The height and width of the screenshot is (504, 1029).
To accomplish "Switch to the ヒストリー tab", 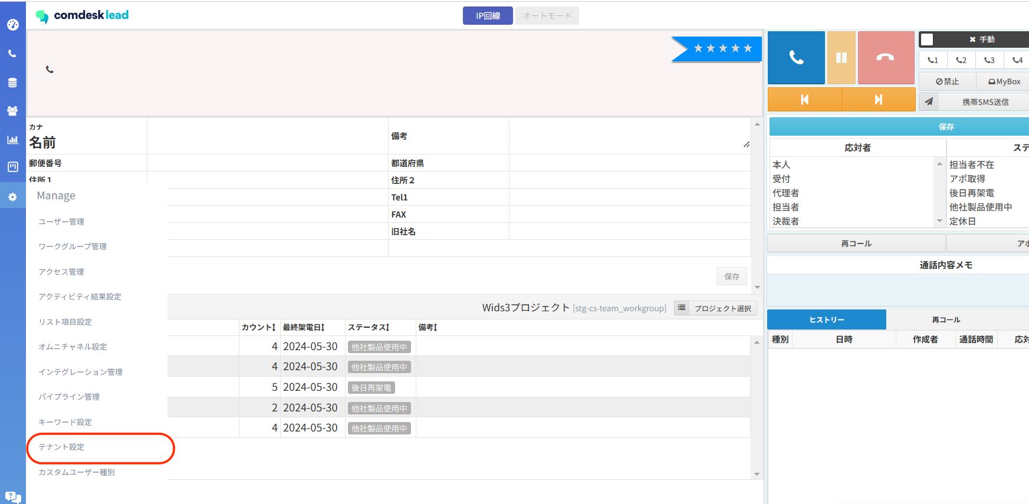I will coord(826,319).
